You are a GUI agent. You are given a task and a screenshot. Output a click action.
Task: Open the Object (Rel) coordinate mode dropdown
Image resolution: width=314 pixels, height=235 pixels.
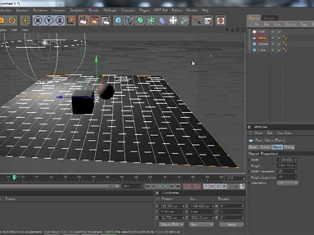(171, 225)
